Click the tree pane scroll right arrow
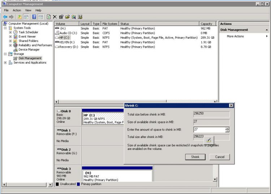Image resolution: width=271 pixels, height=194 pixels. [x=50, y=185]
